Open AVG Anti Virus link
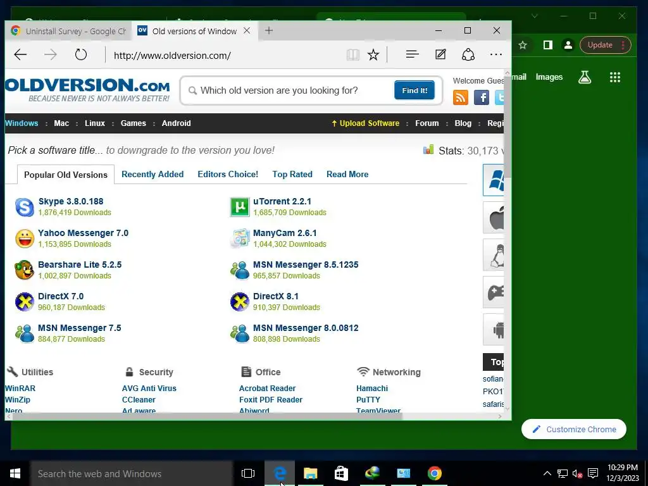 149,389
